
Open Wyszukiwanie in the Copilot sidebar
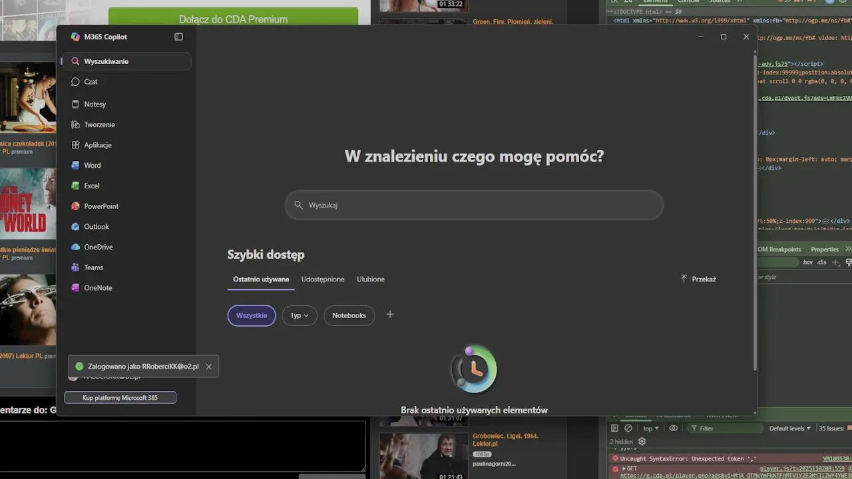126,61
